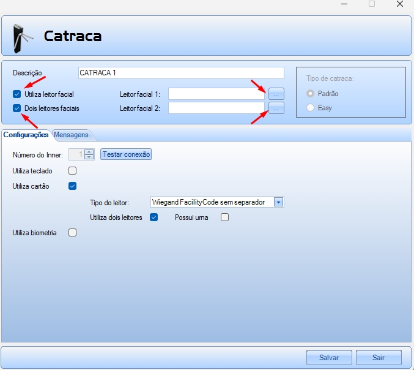The width and height of the screenshot is (414, 370).
Task: Enable the Utiliza biometria checkbox
Action: pos(73,232)
